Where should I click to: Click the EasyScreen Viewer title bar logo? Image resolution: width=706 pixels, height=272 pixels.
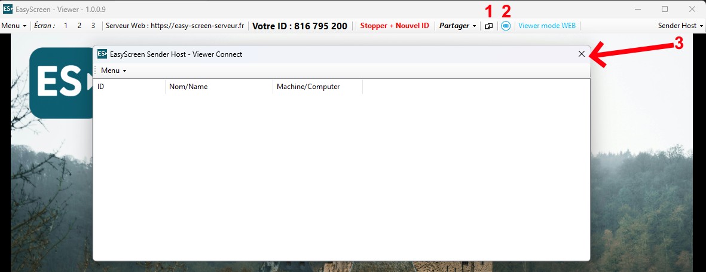click(8, 9)
